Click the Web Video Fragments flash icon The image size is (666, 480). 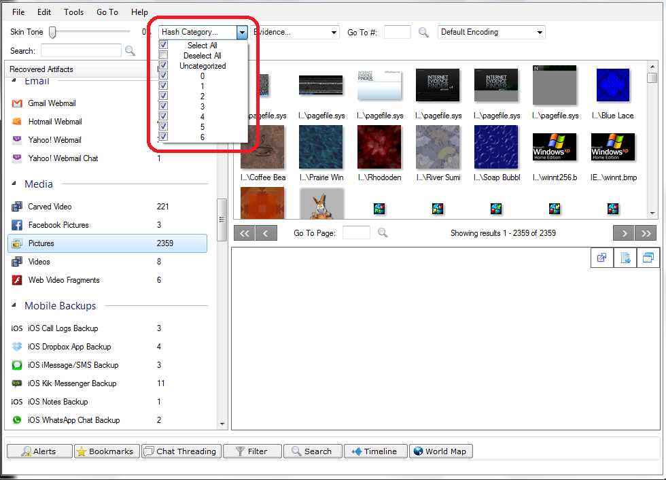click(x=17, y=280)
